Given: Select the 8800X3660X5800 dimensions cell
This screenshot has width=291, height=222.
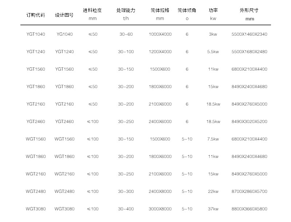Looking at the screenshot, I should 249,209.
